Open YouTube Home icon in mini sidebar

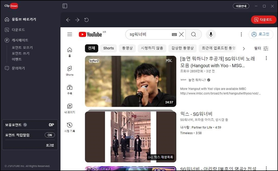point(70,52)
